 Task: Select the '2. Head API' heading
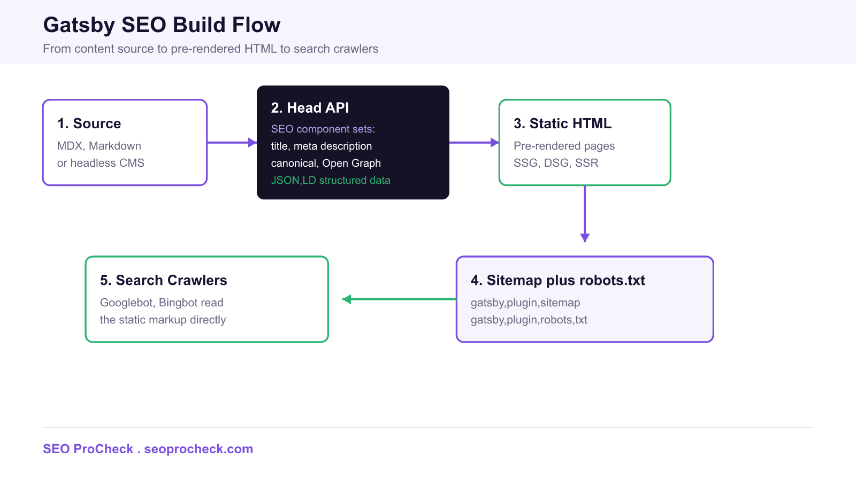pos(310,108)
